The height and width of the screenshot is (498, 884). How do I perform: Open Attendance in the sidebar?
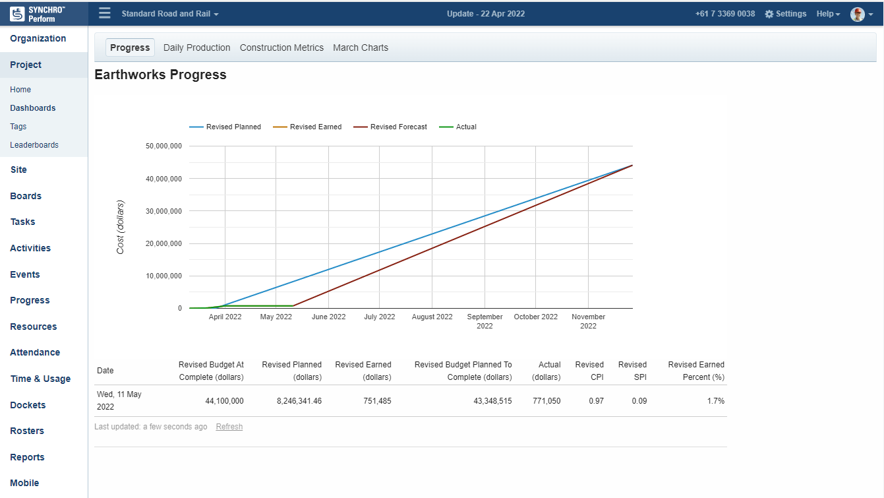point(35,352)
